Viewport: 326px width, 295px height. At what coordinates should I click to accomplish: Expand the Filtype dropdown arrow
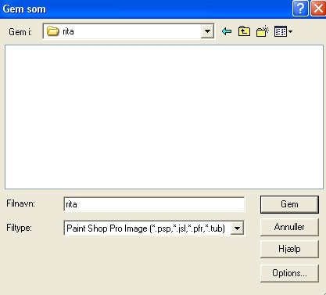tap(237, 228)
